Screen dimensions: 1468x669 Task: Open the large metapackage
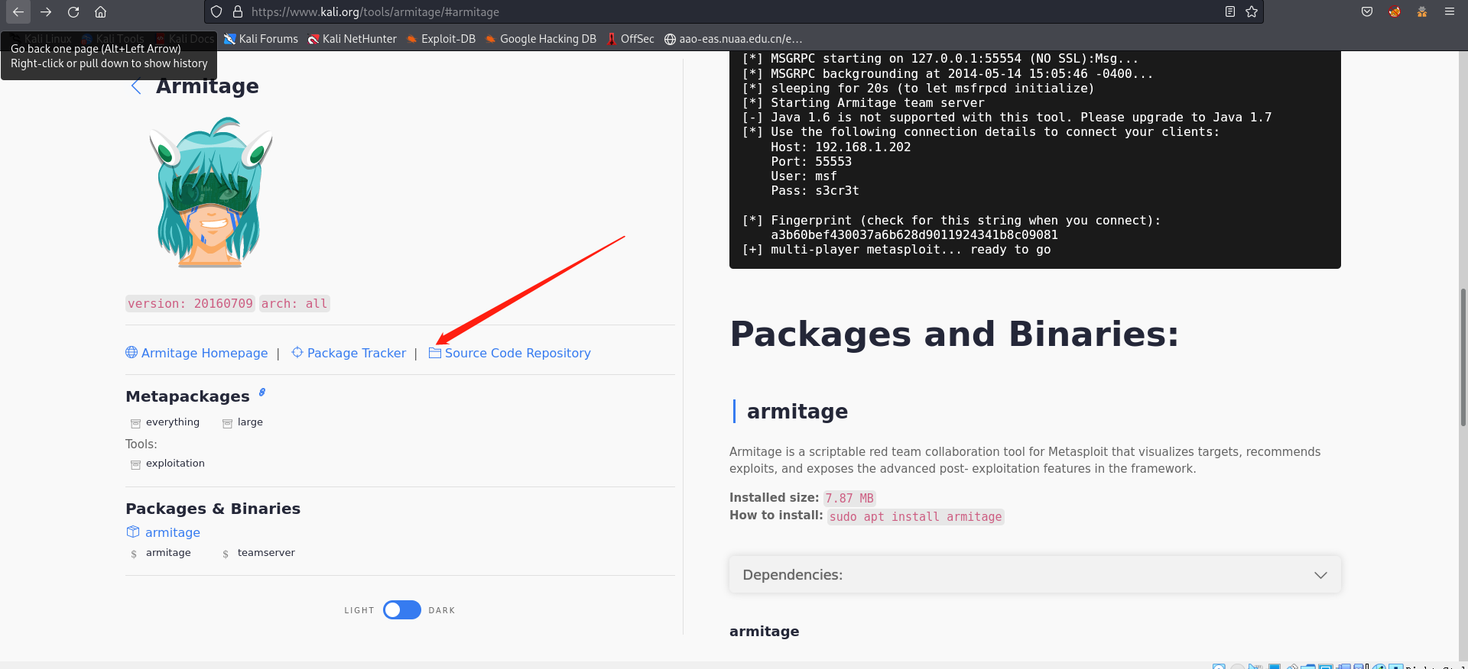click(242, 422)
